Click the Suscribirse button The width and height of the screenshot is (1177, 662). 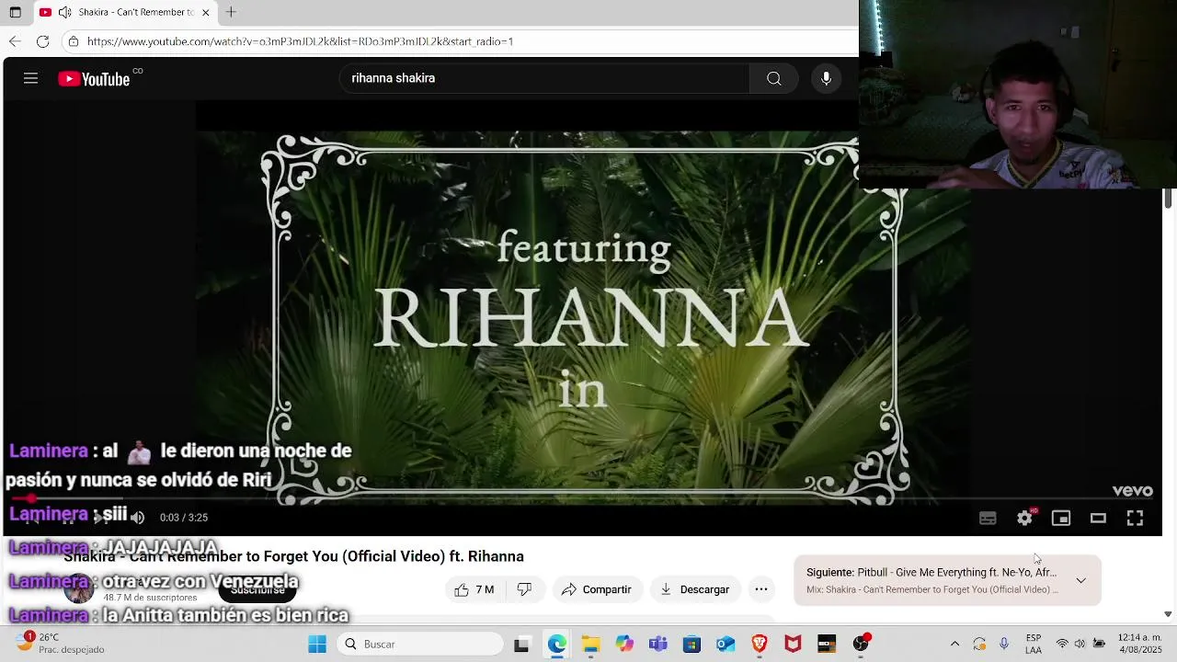point(257,590)
